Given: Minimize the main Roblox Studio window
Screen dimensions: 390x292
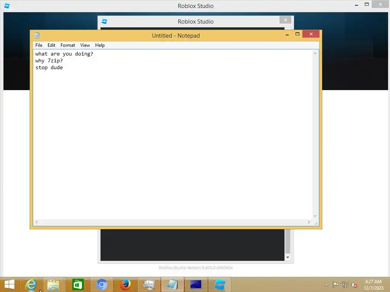Looking at the screenshot, I should tap(356, 5).
